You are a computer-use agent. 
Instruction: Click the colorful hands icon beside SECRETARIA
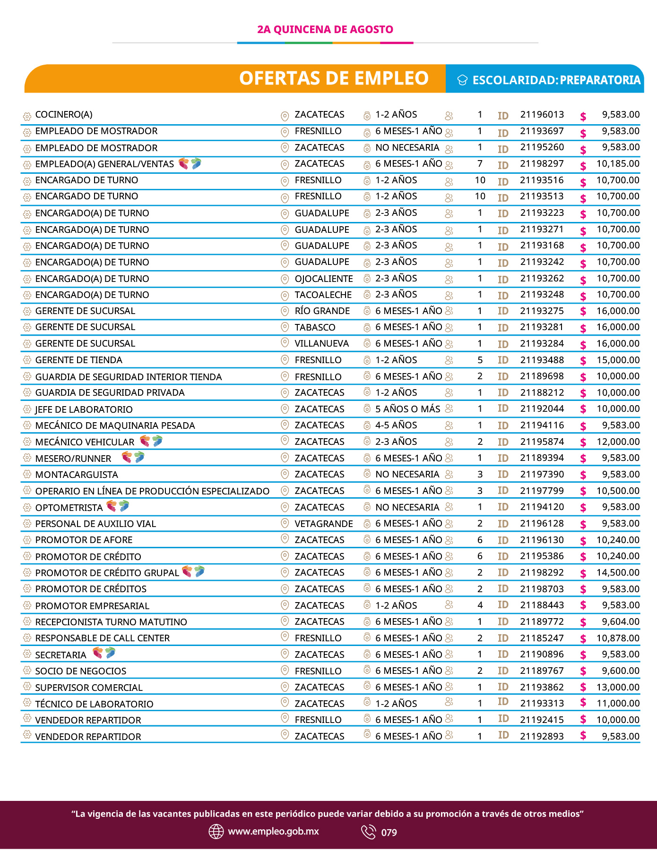(104, 654)
